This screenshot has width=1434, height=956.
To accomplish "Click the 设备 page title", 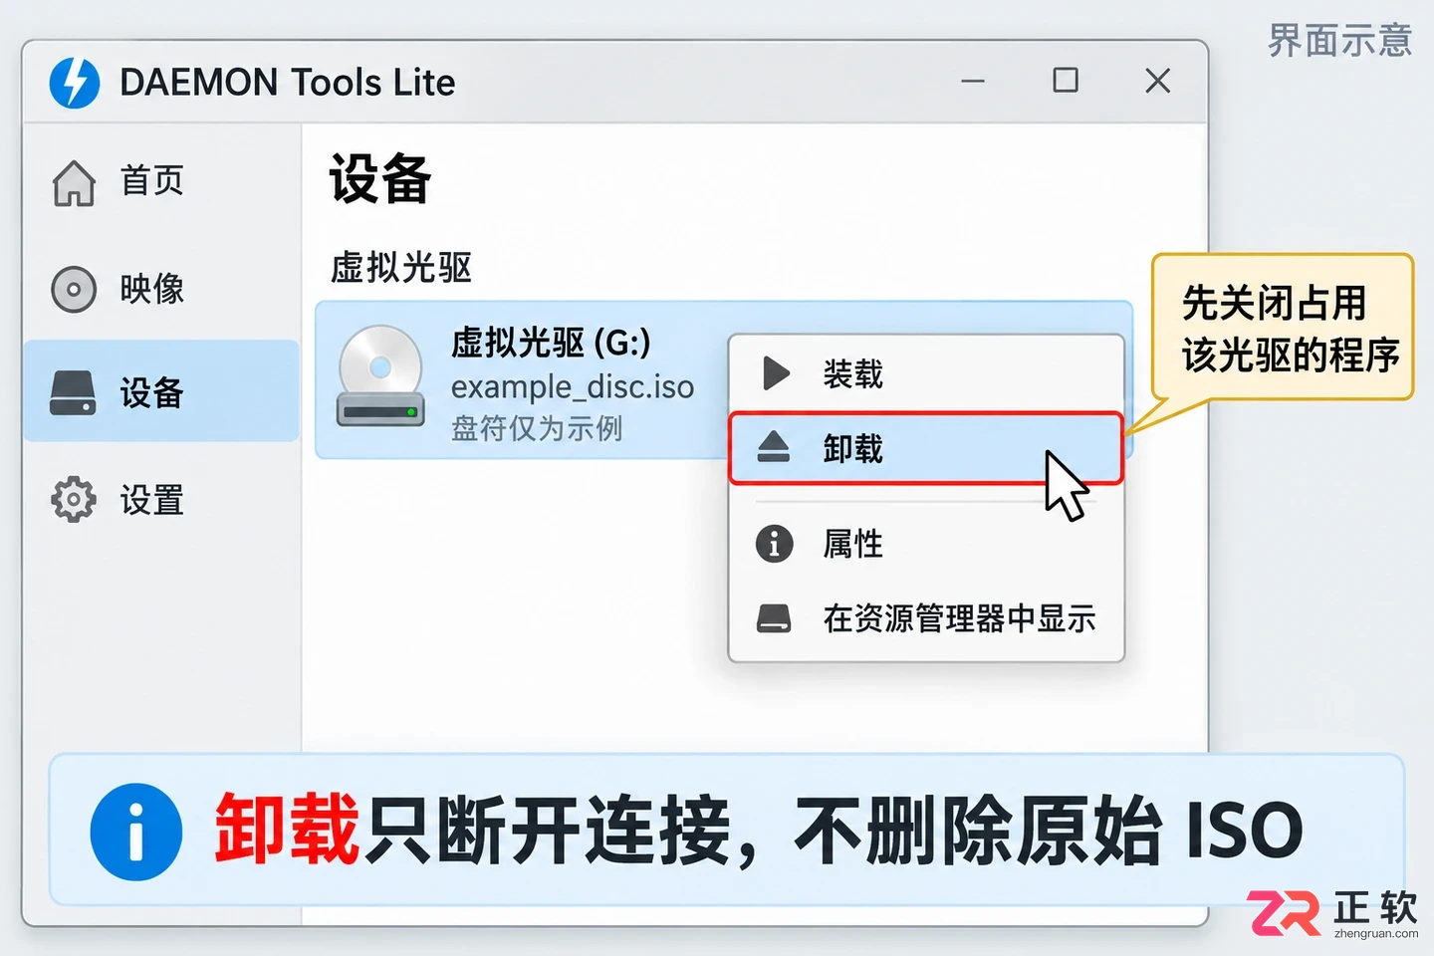I will [380, 179].
